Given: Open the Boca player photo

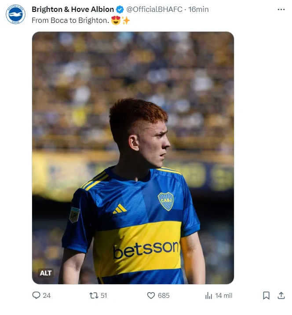Looking at the screenshot, I should (133, 157).
